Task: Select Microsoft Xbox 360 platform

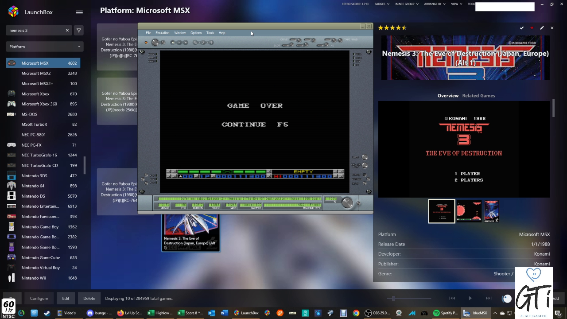Action: click(43, 104)
